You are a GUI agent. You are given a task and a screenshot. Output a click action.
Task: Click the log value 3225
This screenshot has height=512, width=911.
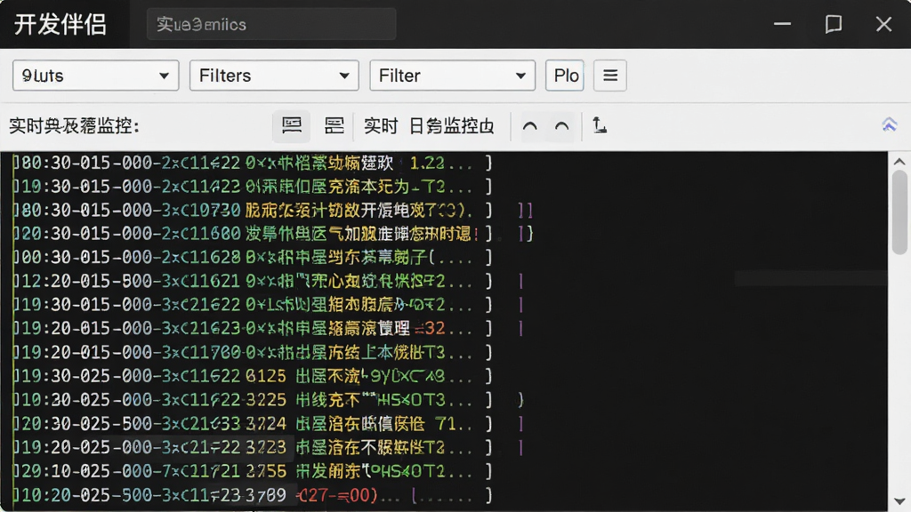click(265, 400)
